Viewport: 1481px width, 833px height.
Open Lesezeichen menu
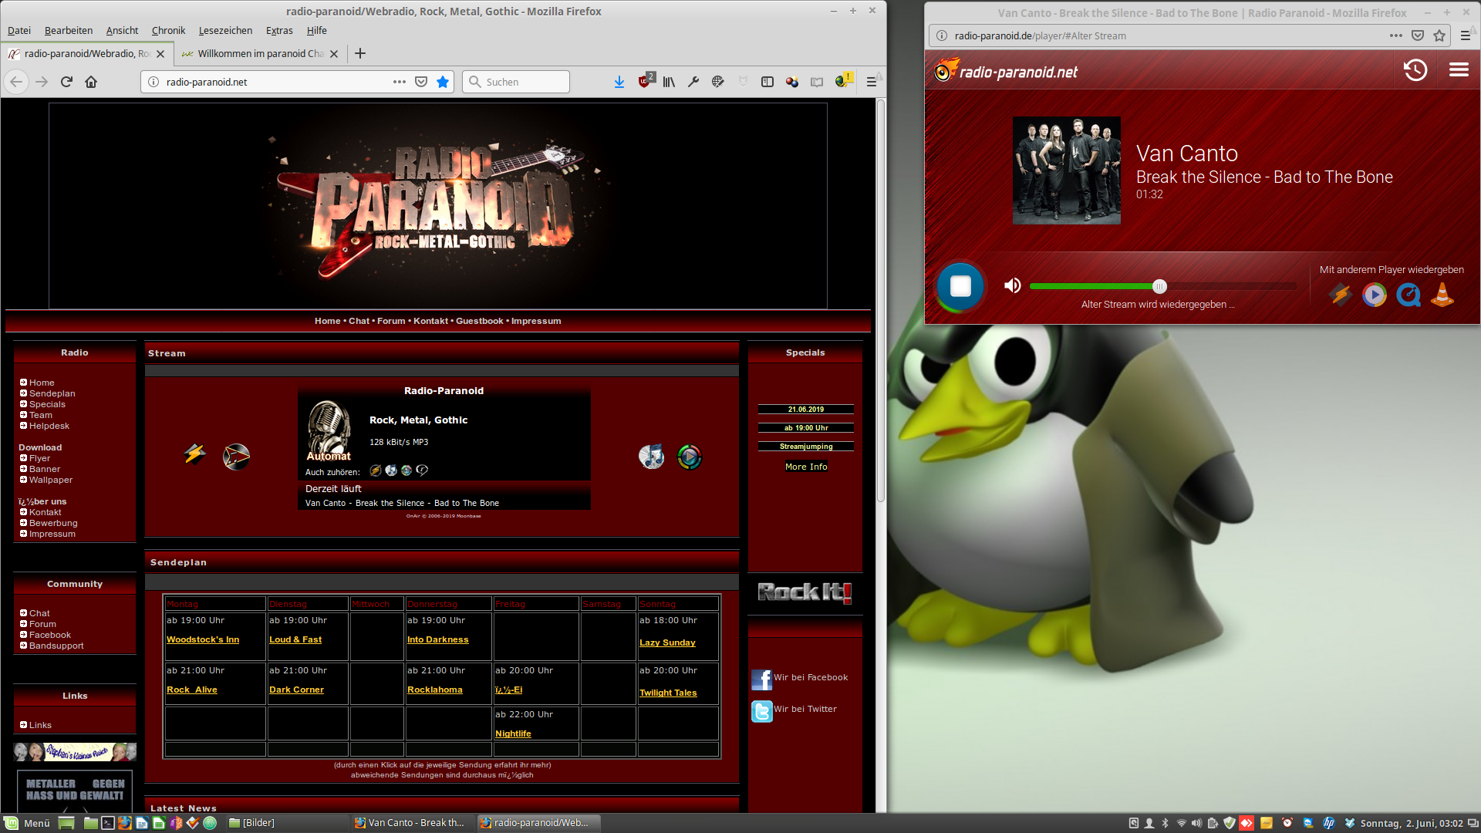click(225, 30)
